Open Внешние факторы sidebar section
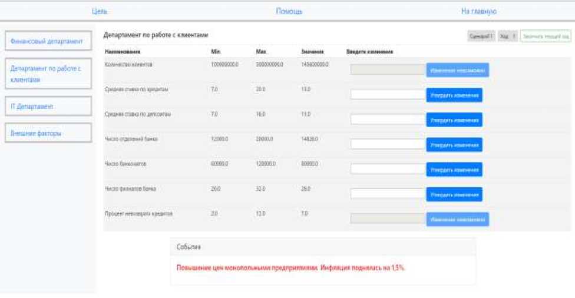Viewport: 575px width, 298px height. [x=47, y=133]
